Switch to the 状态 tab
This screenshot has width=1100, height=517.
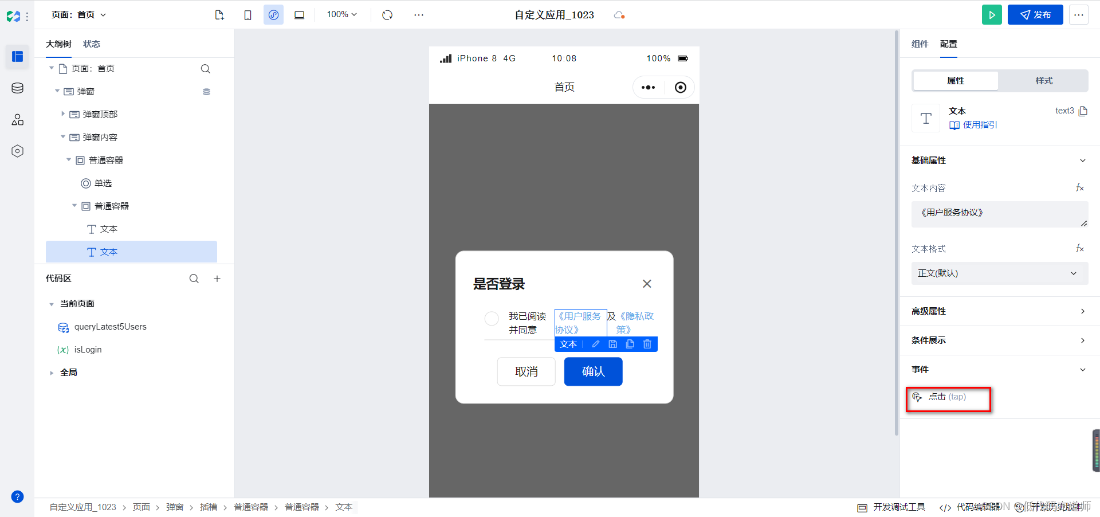pos(92,44)
